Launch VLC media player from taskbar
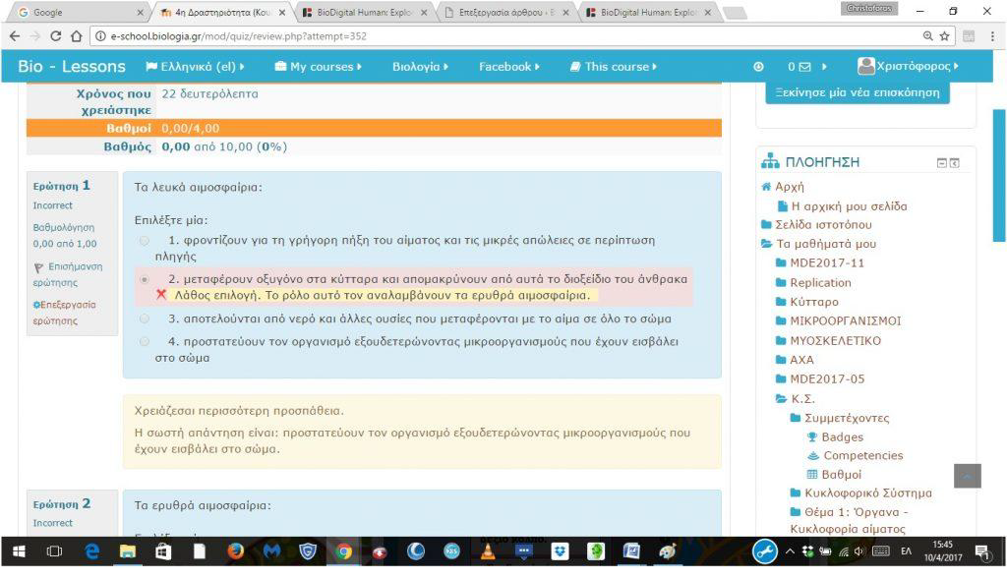The width and height of the screenshot is (1007, 579). point(488,551)
